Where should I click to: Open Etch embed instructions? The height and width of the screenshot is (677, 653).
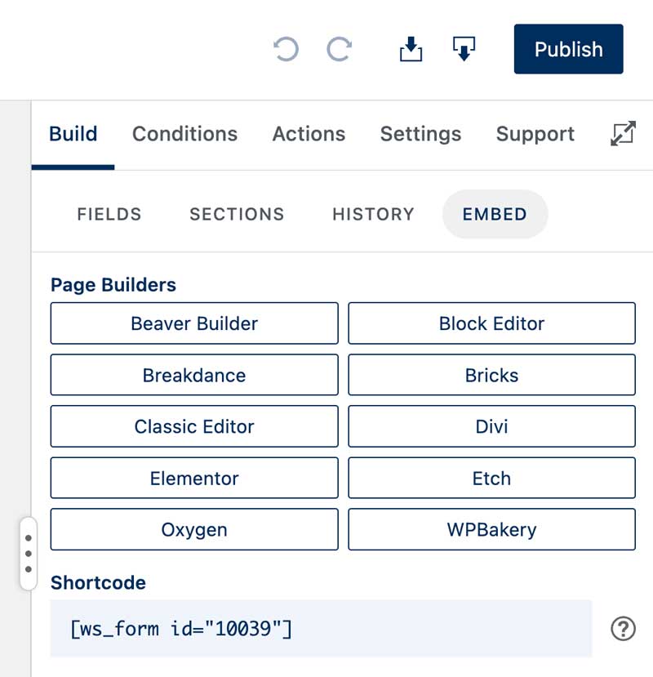[x=491, y=478]
